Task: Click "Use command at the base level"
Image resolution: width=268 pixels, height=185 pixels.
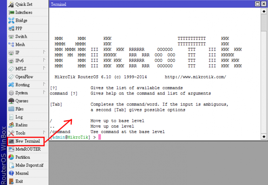Action: [x=127, y=132]
